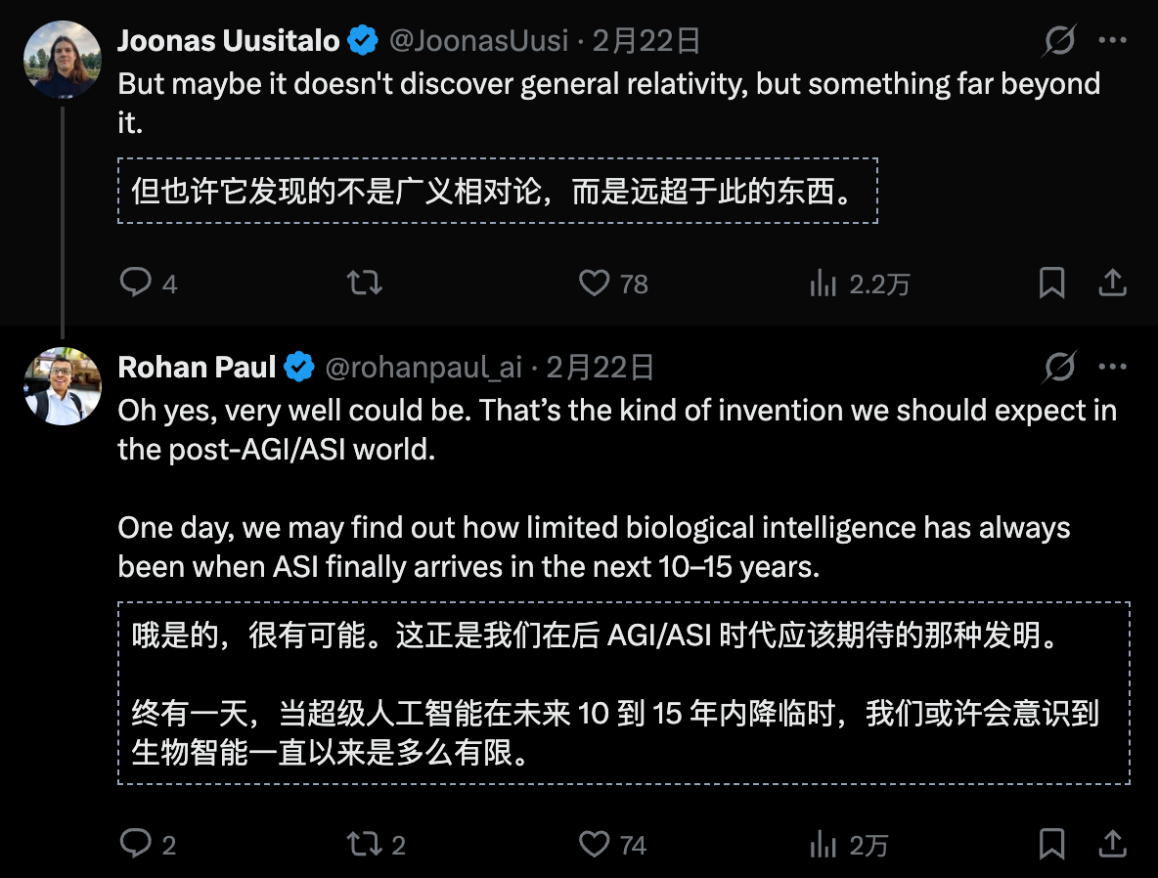Select the verified badge next to Rohan Paul
This screenshot has width=1158, height=878.
pos(299,368)
